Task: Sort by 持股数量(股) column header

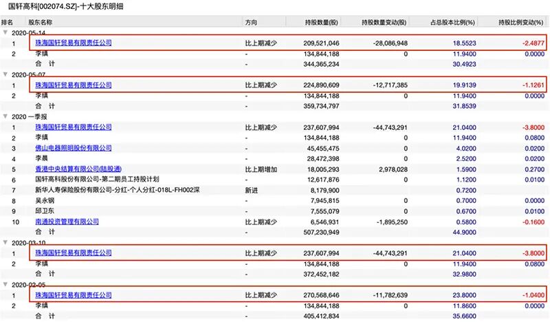Action: [x=321, y=22]
